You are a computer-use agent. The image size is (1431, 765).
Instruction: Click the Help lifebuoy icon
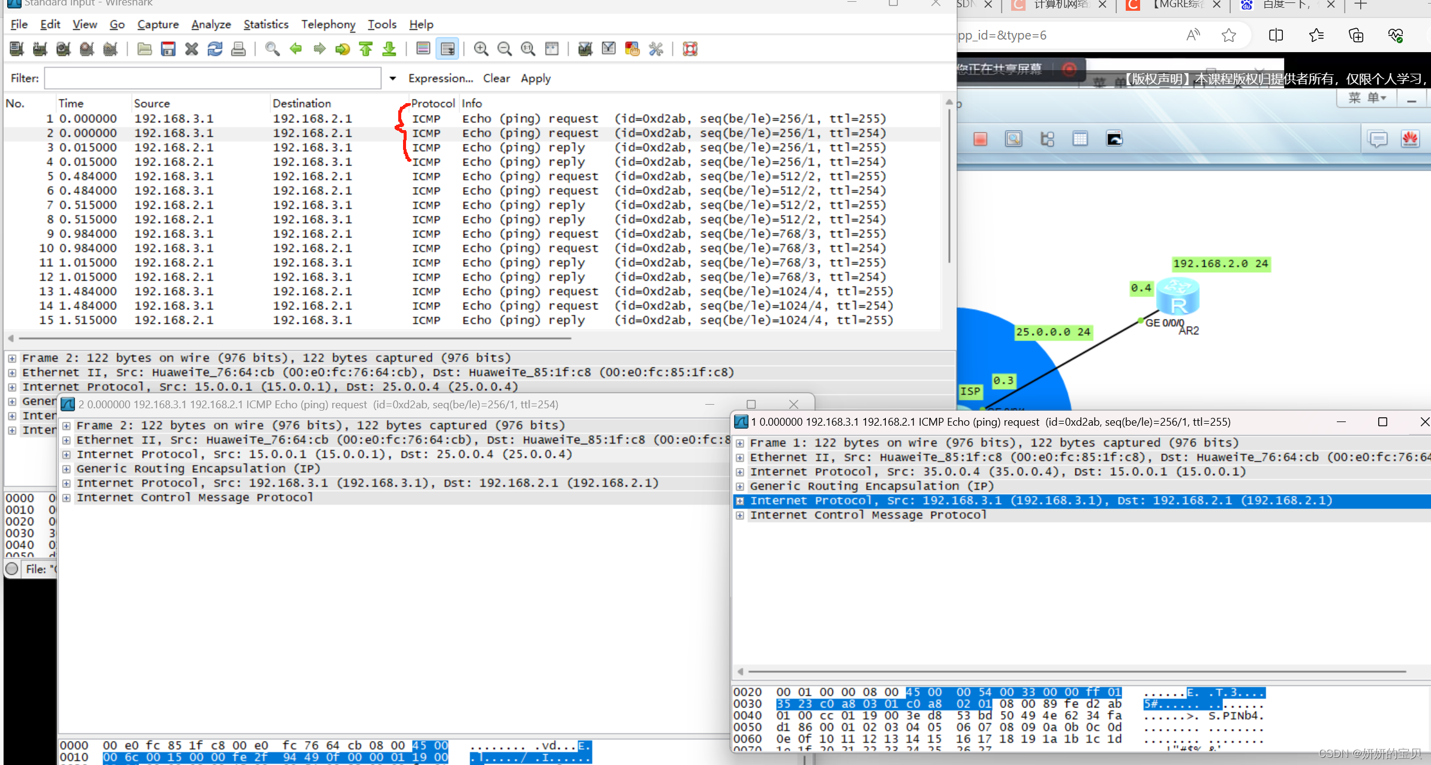pos(690,49)
